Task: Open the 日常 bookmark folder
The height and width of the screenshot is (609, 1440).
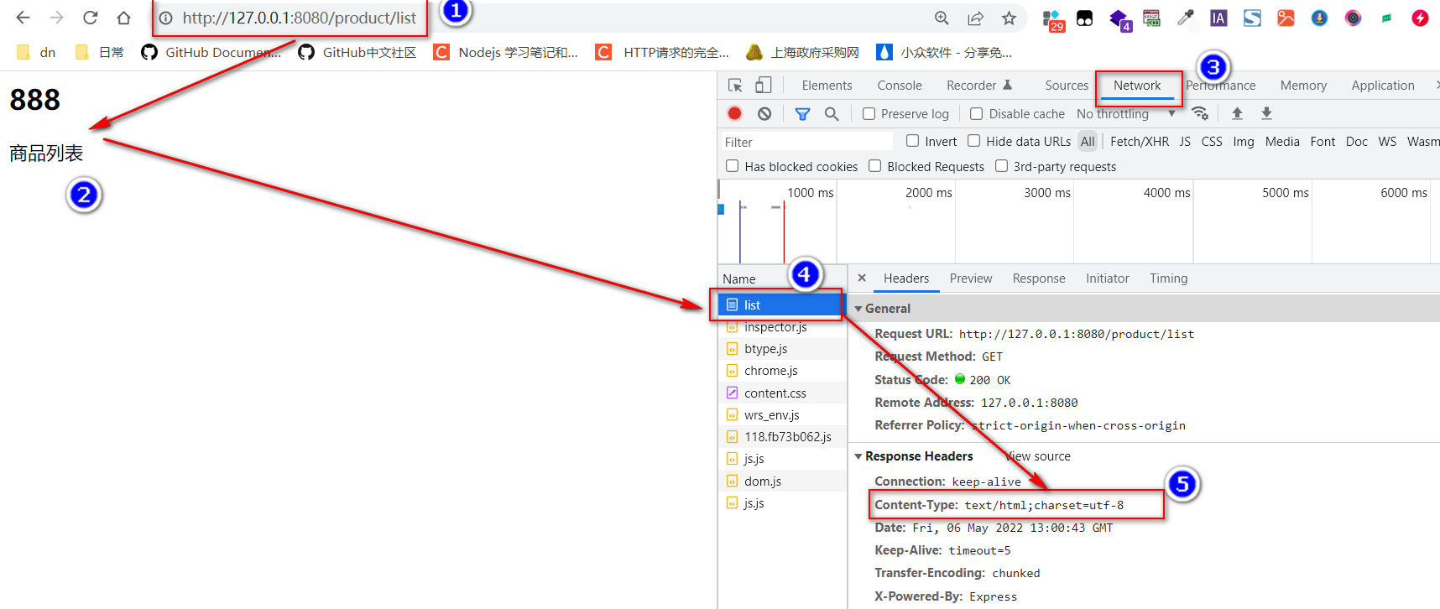Action: coord(99,52)
